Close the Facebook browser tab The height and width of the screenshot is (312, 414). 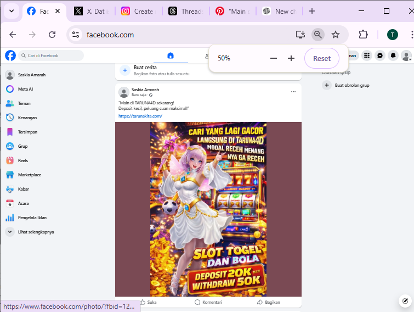[58, 11]
